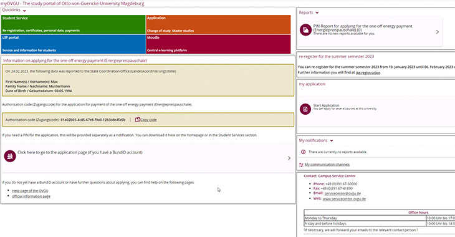The image size is (455, 237).
Task: Open the PIN-Report chevron arrow
Action: 438,32
